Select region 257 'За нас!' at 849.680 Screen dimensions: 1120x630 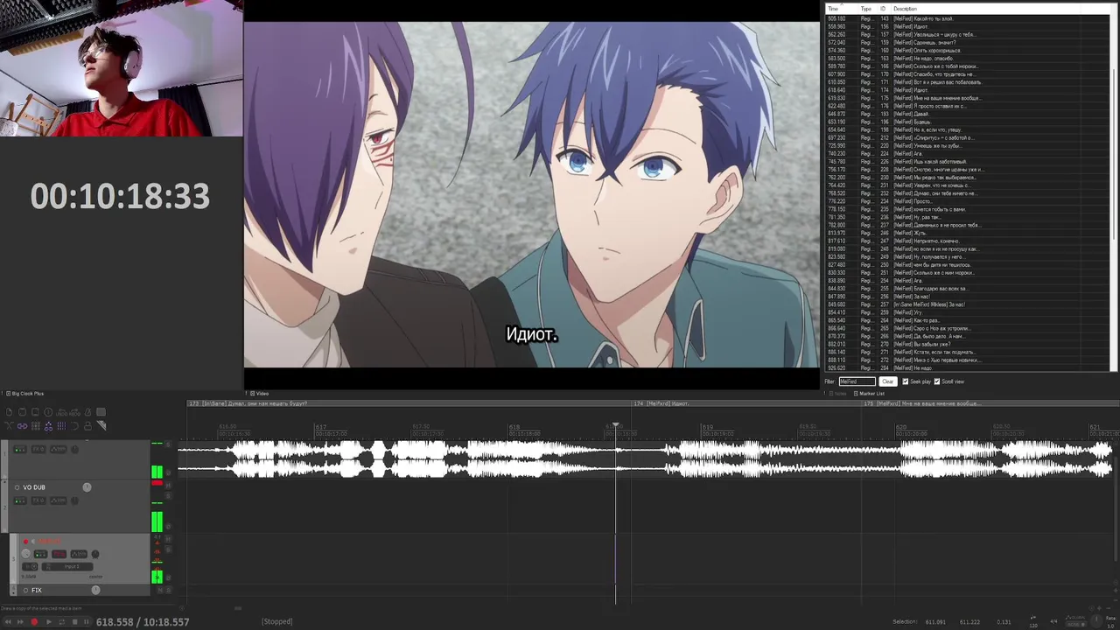(967, 304)
